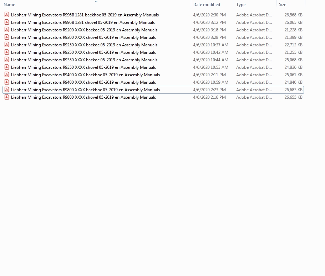Click file size 25,068 KB
The width and height of the screenshot is (325, 276).
point(293,60)
